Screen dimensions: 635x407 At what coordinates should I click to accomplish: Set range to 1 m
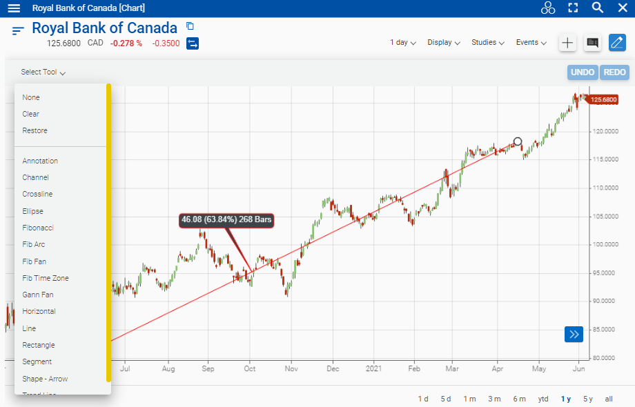(x=470, y=399)
